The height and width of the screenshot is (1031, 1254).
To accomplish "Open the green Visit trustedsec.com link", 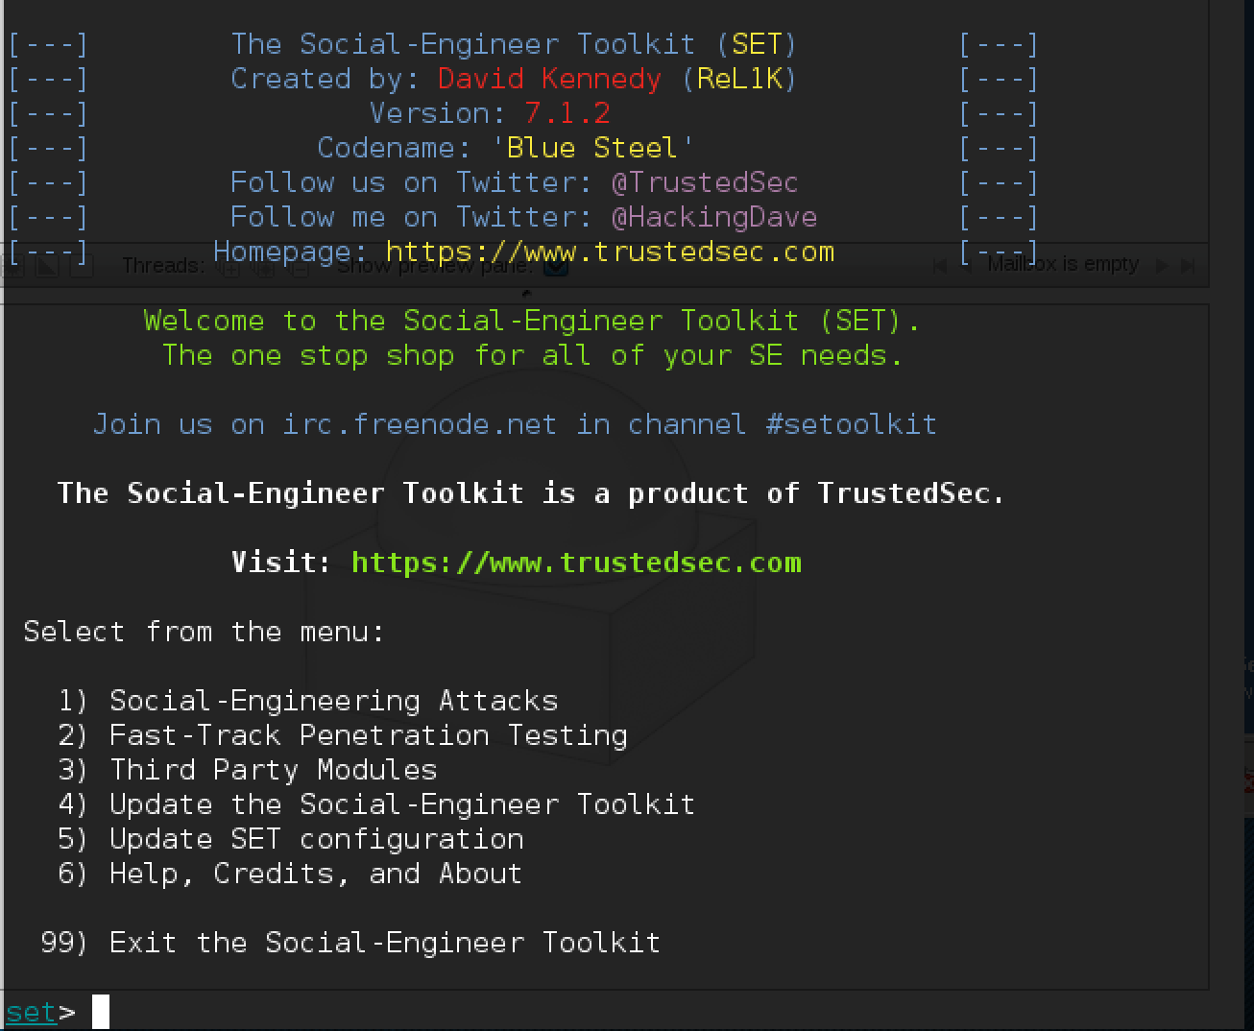I will (576, 563).
